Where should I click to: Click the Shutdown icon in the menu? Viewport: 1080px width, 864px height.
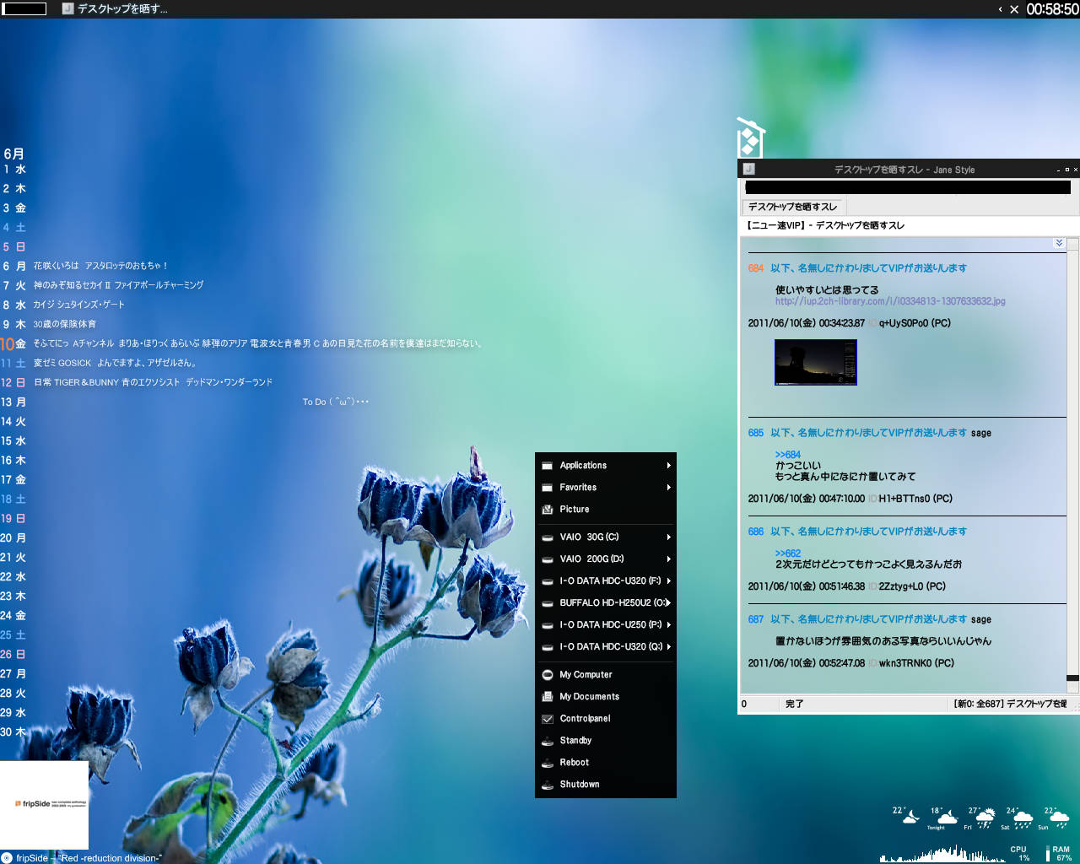pos(548,785)
